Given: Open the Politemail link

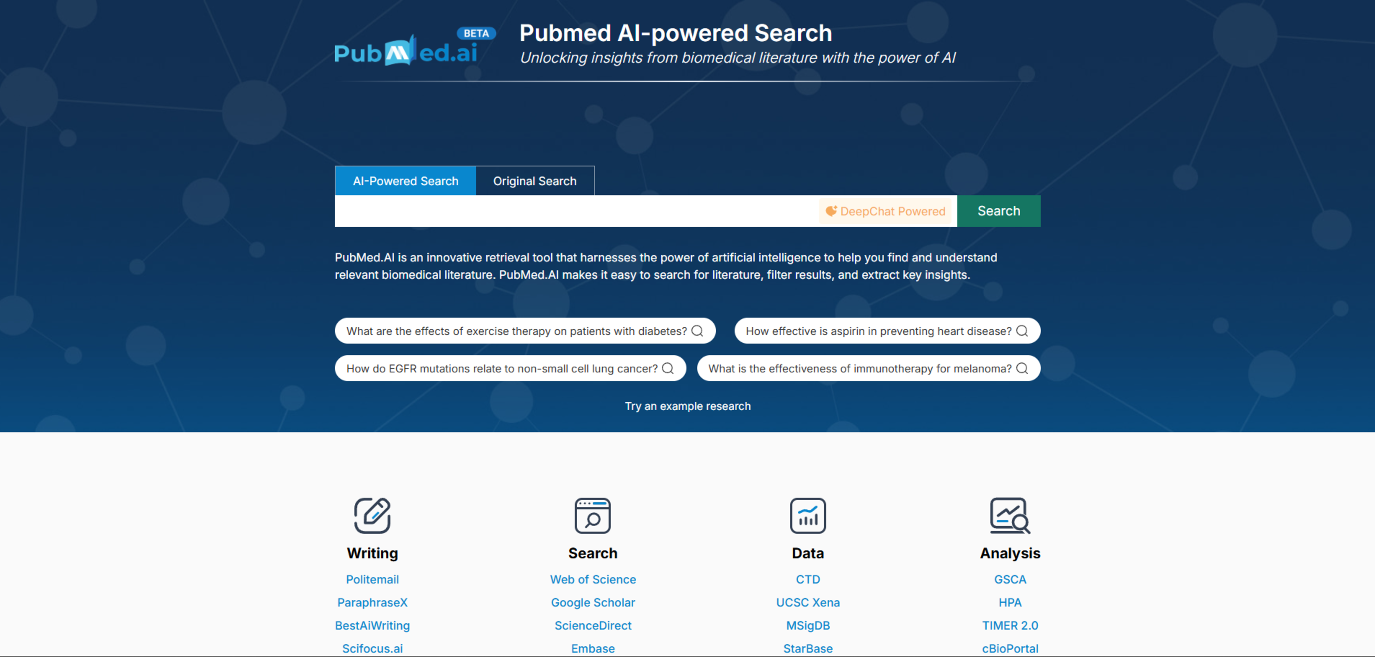Looking at the screenshot, I should click(372, 579).
